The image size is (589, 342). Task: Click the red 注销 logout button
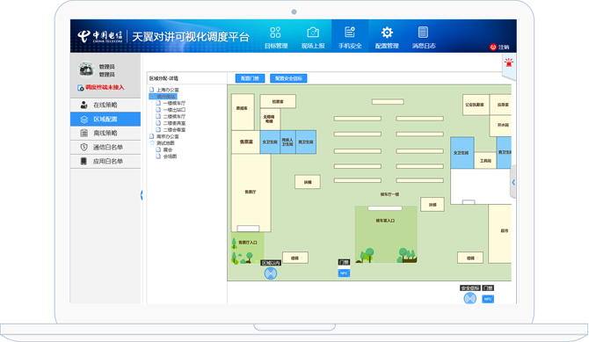point(499,47)
